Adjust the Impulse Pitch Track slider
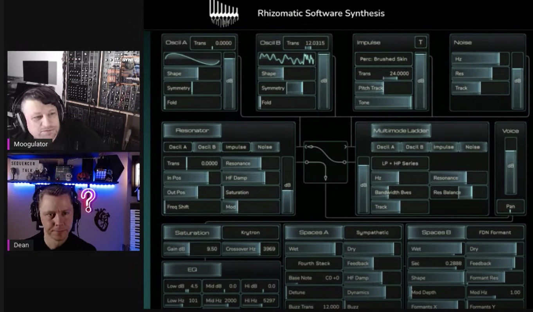This screenshot has width=533, height=312. [384, 88]
